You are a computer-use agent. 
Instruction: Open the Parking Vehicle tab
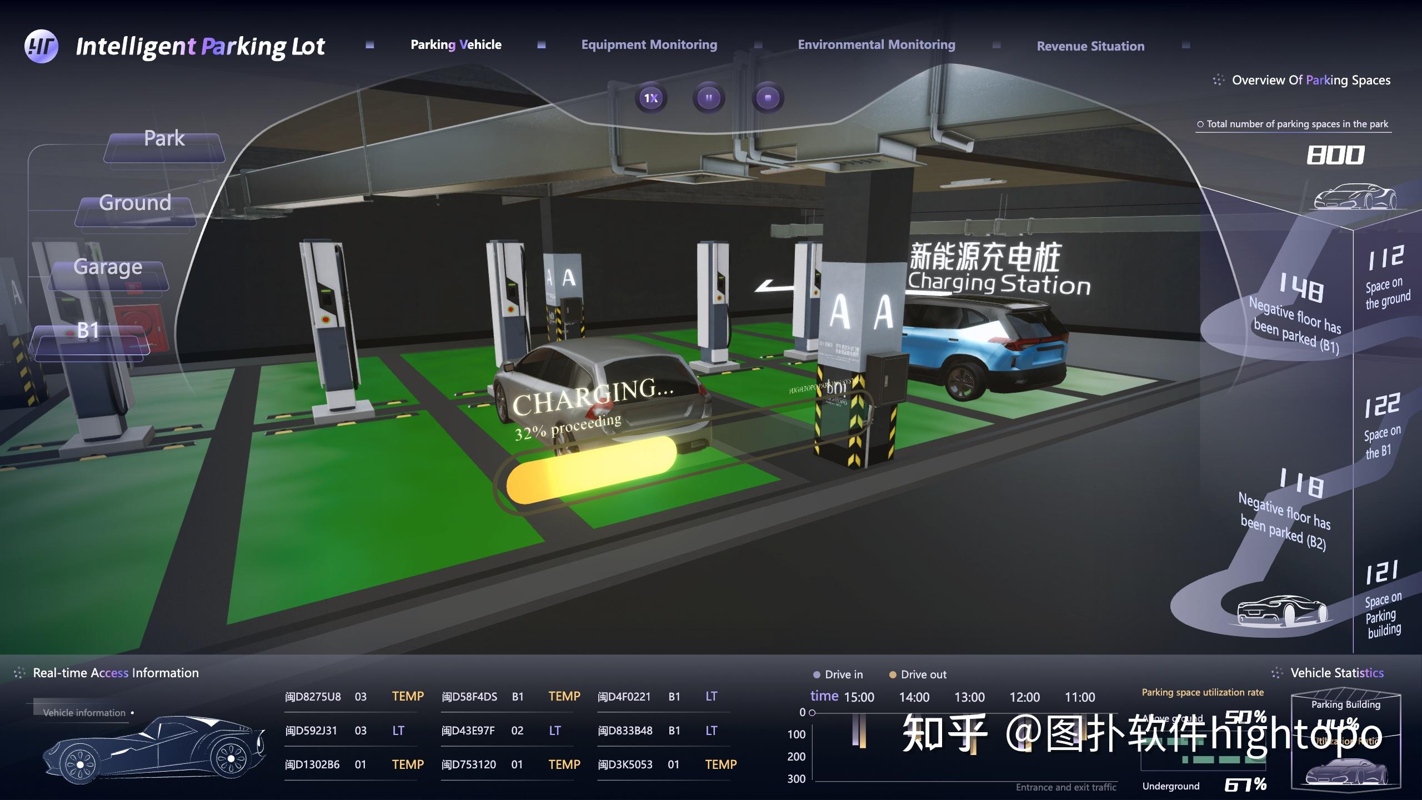point(455,44)
